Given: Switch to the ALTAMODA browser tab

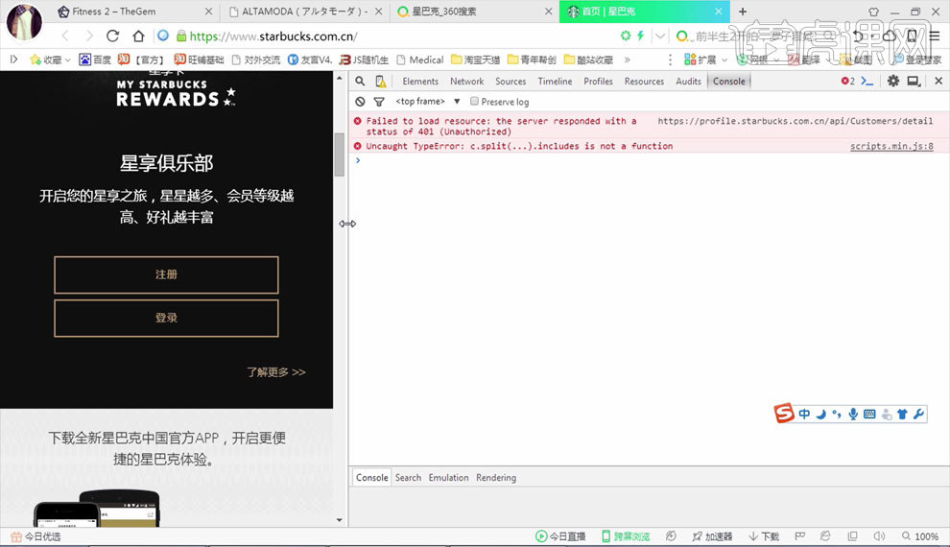Looking at the screenshot, I should point(305,12).
